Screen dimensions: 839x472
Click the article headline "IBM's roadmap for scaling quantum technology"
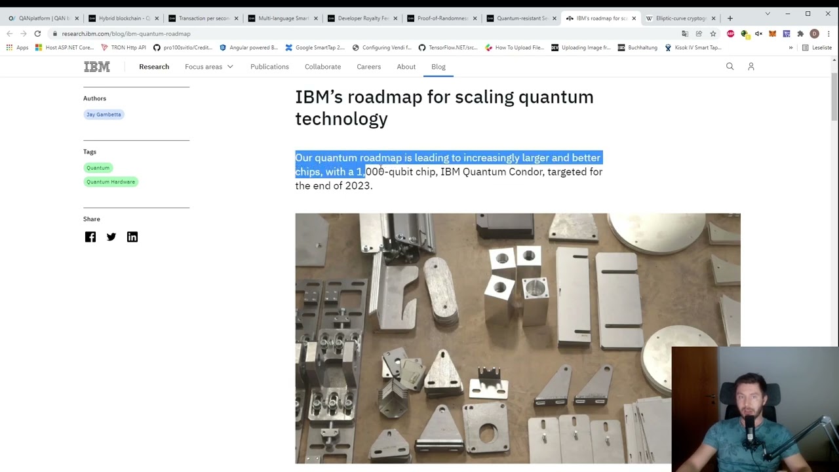click(444, 108)
